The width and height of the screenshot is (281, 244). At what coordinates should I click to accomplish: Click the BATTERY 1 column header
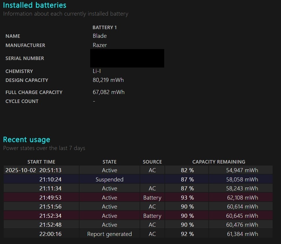(x=105, y=27)
